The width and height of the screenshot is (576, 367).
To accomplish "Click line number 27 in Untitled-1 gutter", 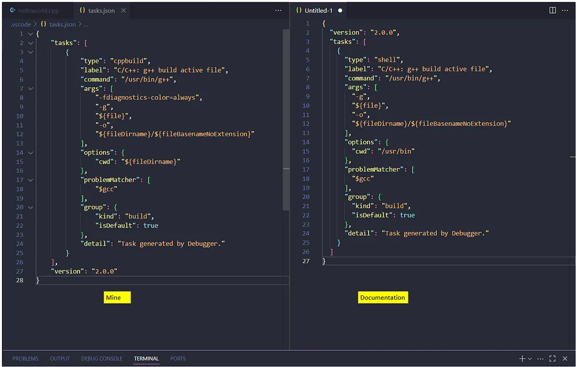I will tap(306, 261).
